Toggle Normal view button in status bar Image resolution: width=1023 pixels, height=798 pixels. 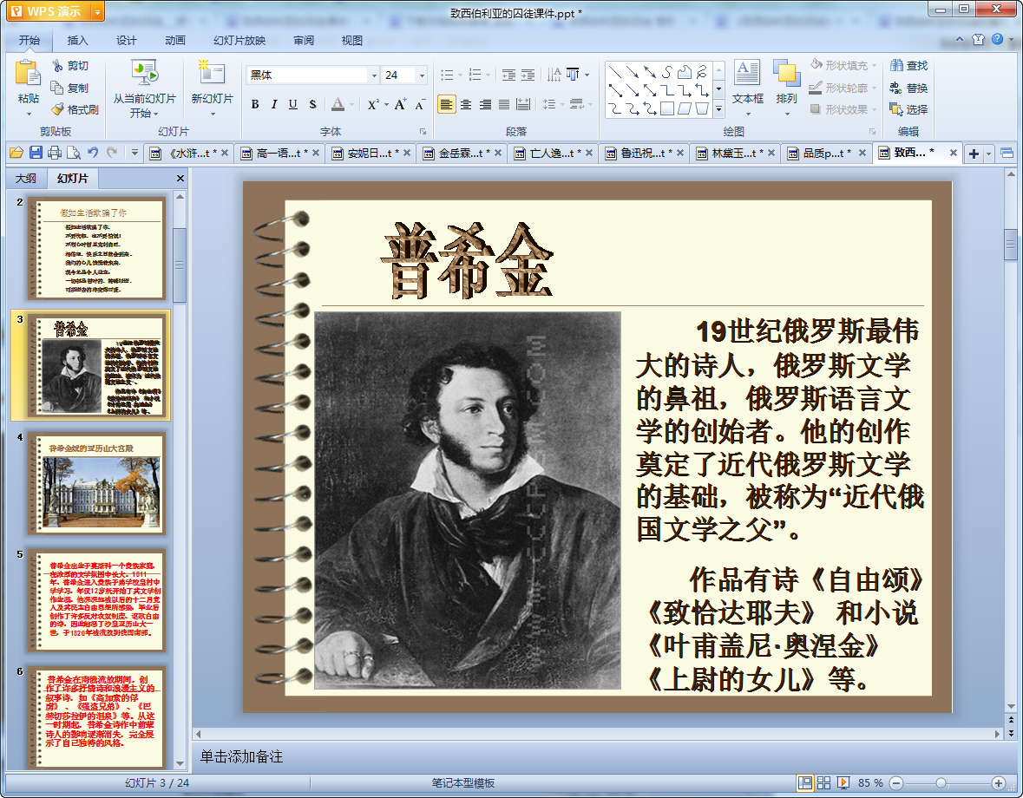click(x=805, y=783)
